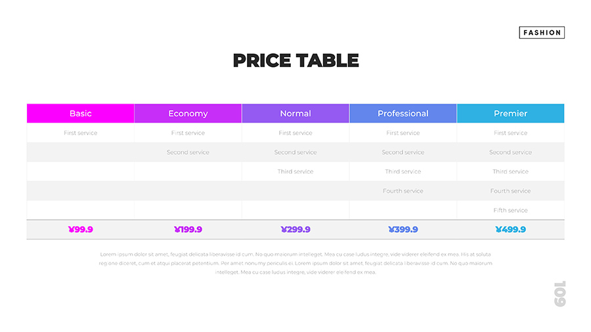This screenshot has height=332, width=591.
Task: Select the slide number 109
Action: [559, 293]
